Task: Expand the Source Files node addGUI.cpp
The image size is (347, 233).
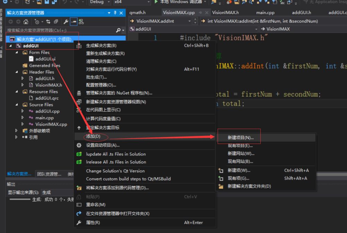Action: point(22,111)
